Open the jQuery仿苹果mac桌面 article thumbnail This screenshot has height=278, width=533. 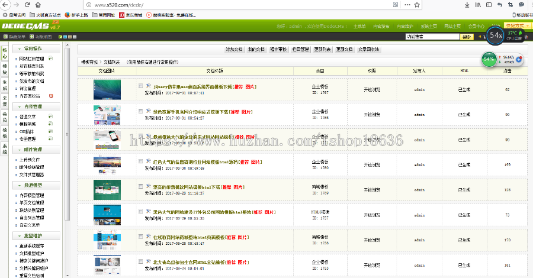click(x=107, y=90)
